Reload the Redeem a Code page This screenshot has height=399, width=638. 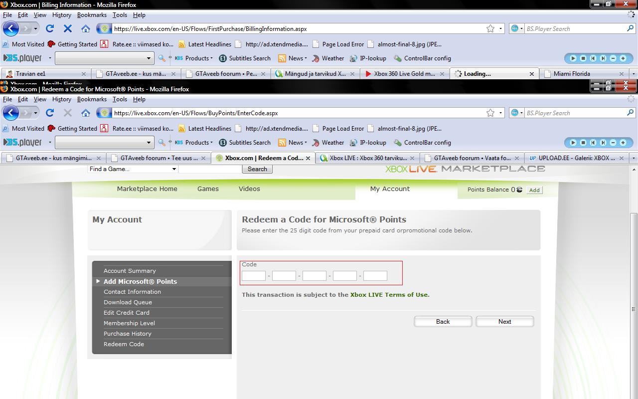tap(50, 113)
